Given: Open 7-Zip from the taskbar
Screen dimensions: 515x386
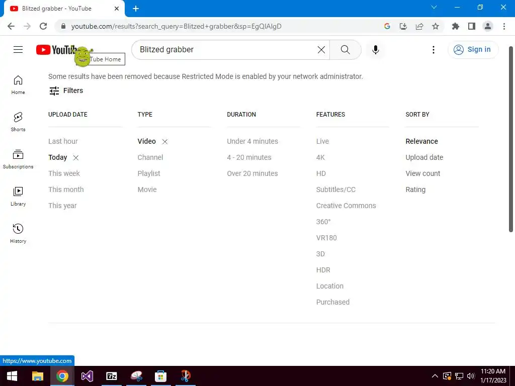Looking at the screenshot, I should 112,376.
